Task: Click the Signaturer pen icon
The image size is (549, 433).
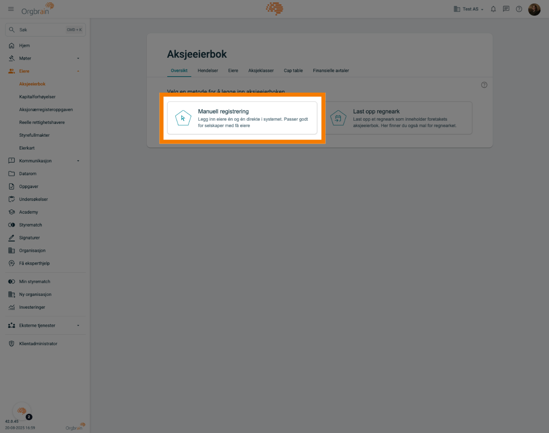Action: (x=12, y=238)
